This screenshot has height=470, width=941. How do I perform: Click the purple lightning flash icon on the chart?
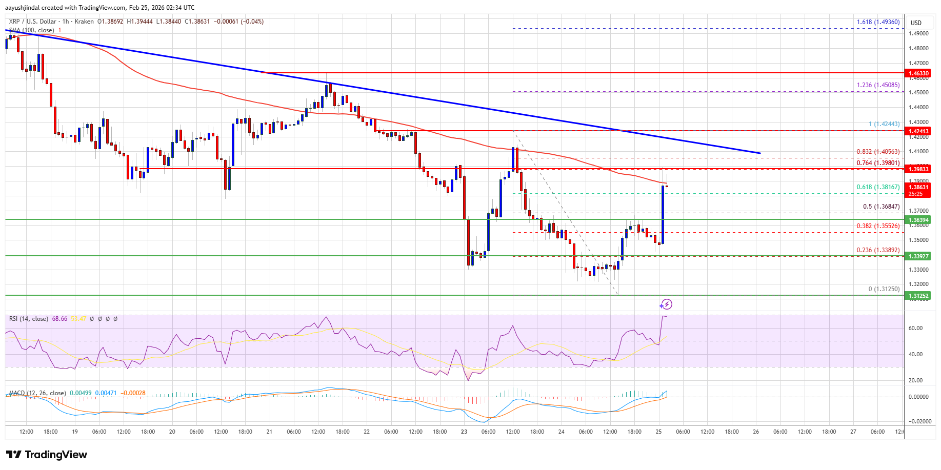pos(667,304)
